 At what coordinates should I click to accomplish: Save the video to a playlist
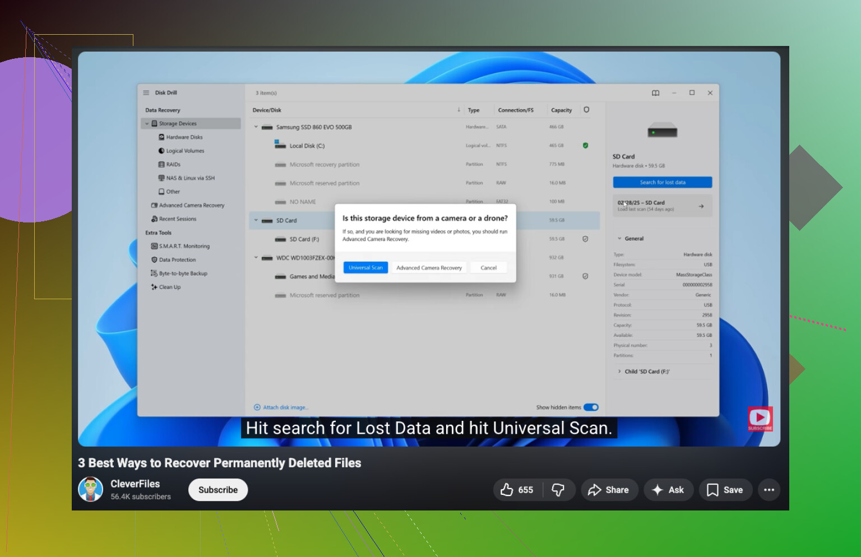pos(725,490)
